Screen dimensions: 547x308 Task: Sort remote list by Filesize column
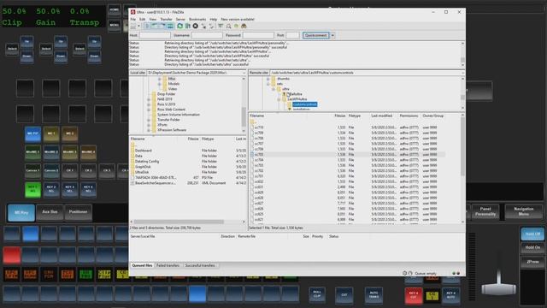click(x=339, y=115)
